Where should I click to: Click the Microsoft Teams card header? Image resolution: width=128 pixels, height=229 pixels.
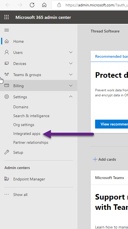[109, 178]
